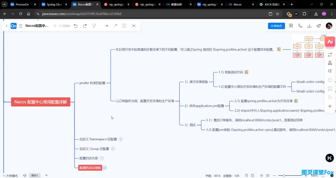Open the ProcessOn hamburger menu

20,26
